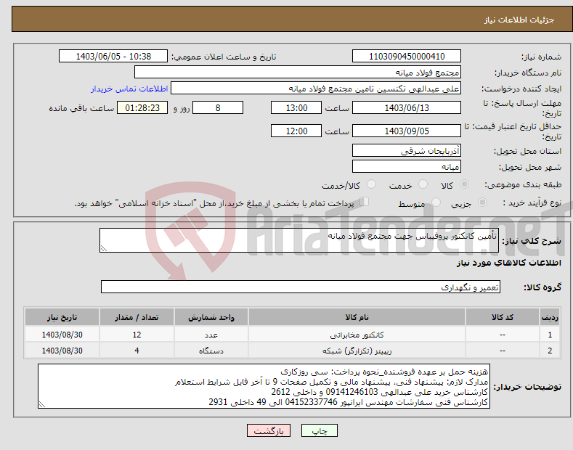Click quantity cell 12
Screen dimensions: 573x450
click(x=137, y=335)
